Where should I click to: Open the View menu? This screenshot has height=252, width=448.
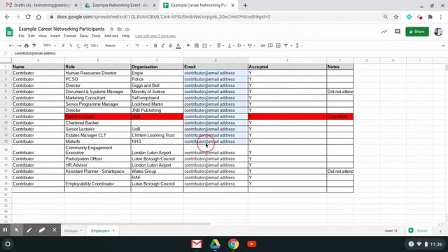[x=43, y=36]
